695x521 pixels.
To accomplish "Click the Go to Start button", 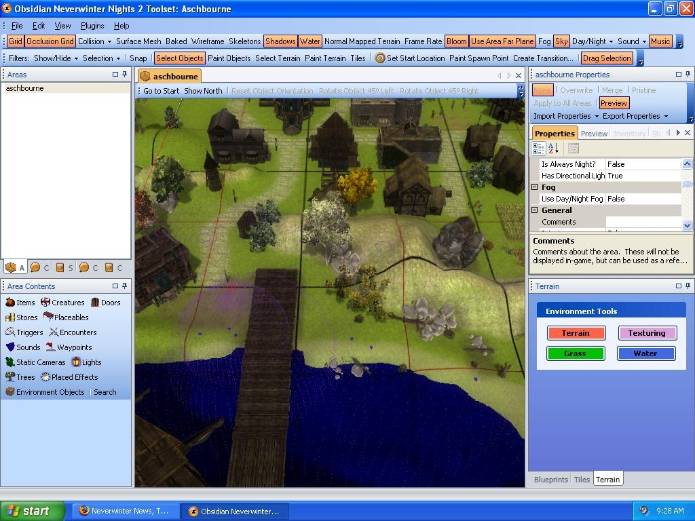I will [161, 91].
